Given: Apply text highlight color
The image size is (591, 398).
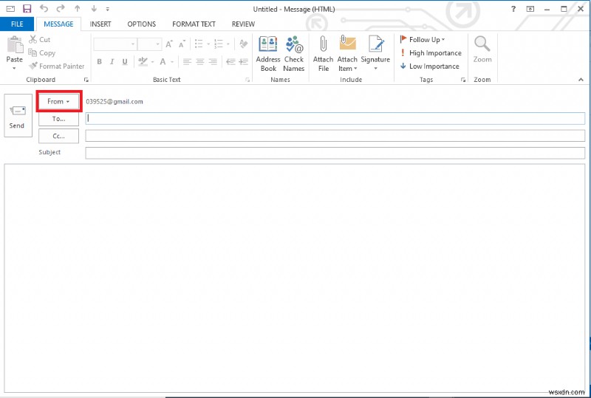Looking at the screenshot, I should (143, 61).
